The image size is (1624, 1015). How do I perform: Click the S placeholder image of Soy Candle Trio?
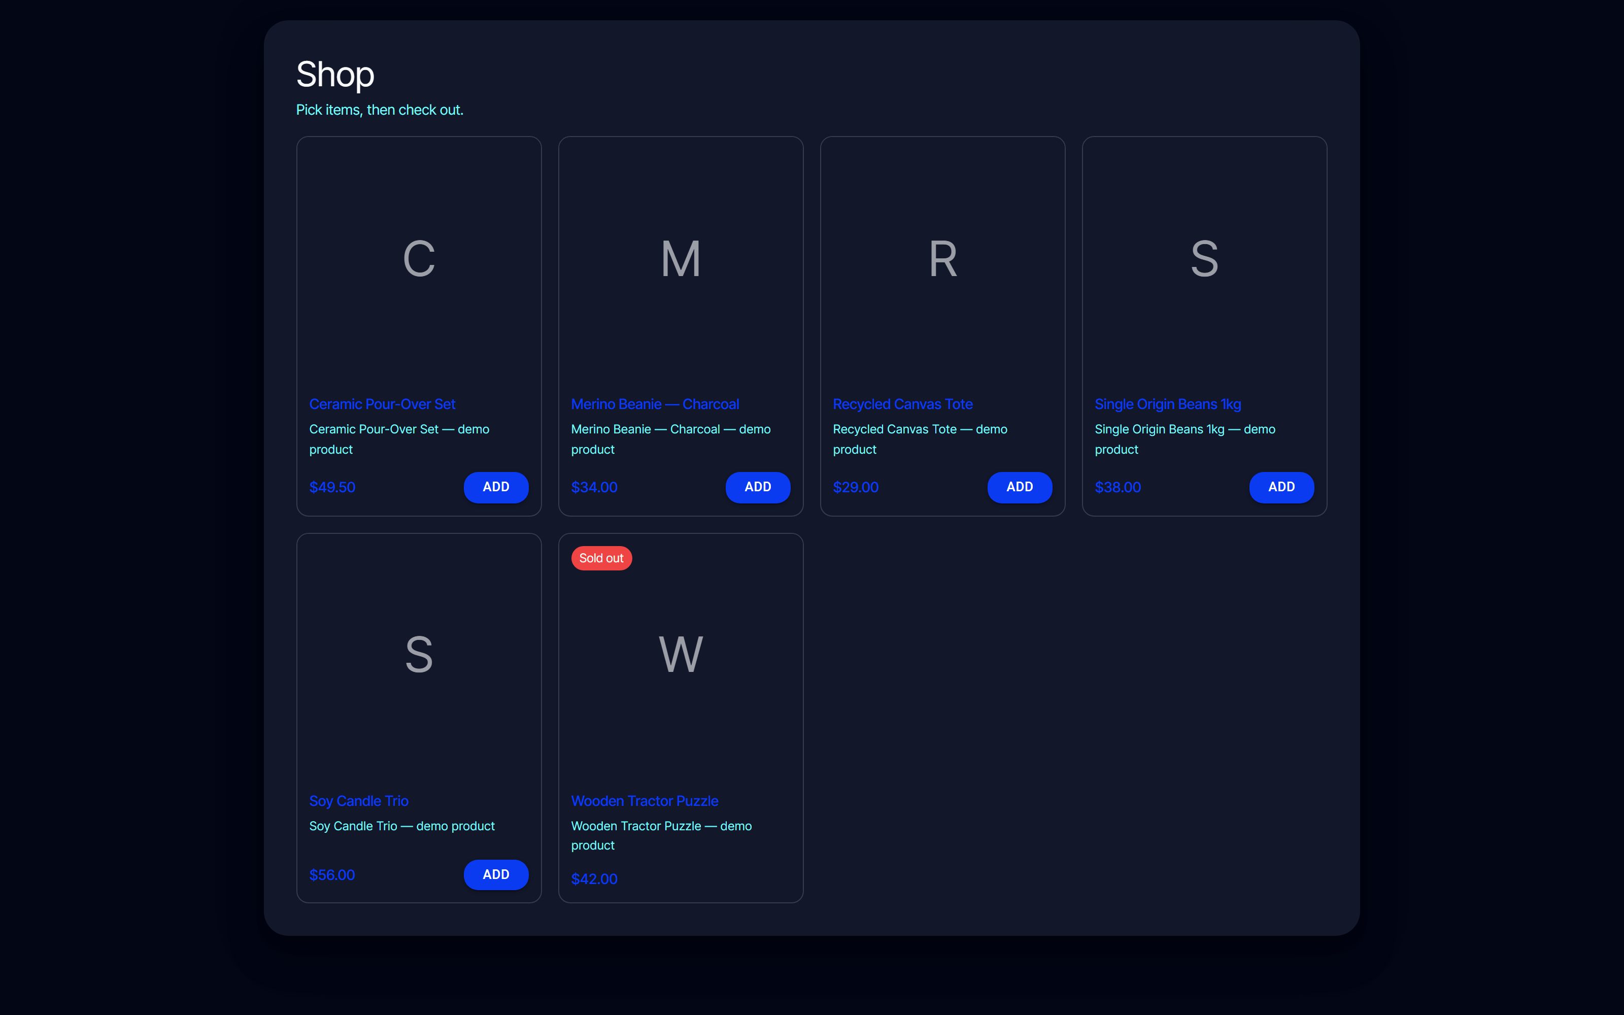point(419,655)
